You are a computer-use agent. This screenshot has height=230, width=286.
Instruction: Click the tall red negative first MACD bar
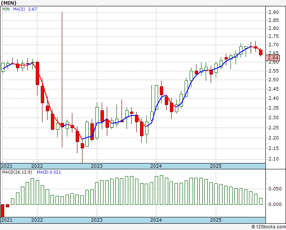pos(3,211)
